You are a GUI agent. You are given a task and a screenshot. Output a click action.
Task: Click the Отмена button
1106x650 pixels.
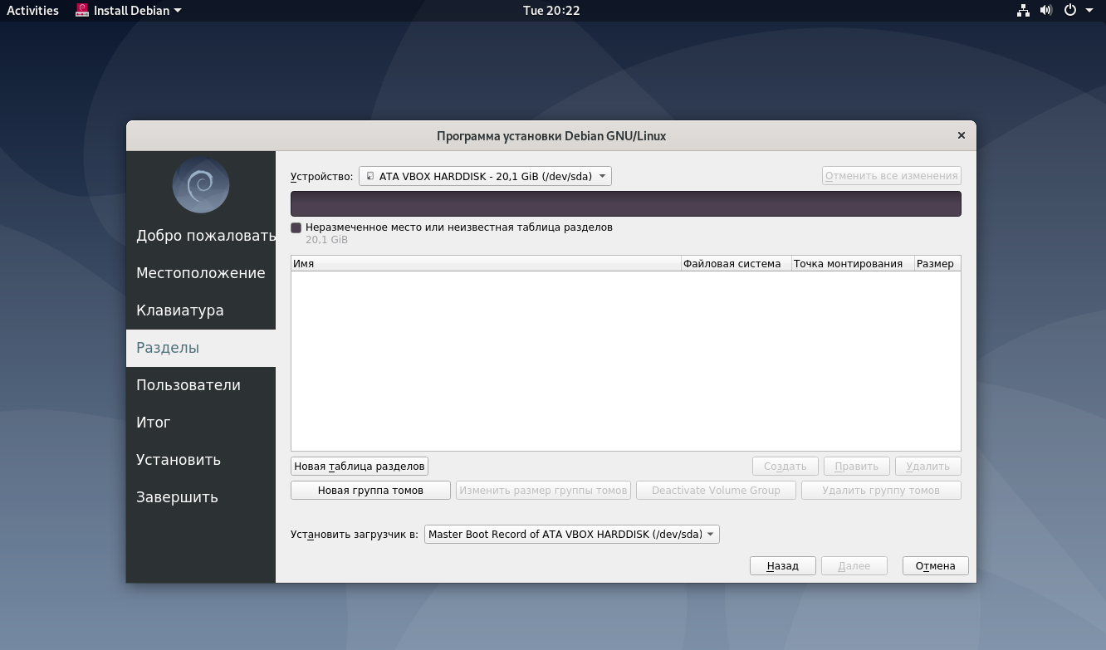point(935,565)
